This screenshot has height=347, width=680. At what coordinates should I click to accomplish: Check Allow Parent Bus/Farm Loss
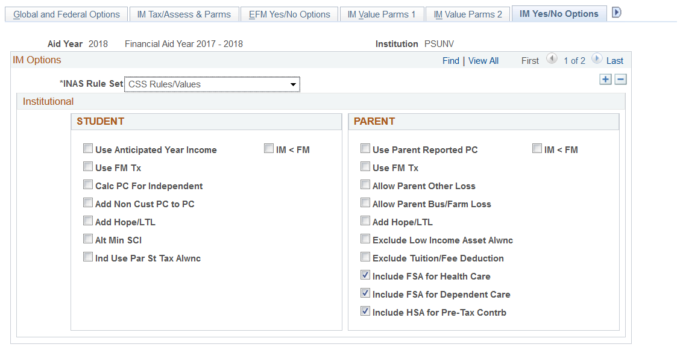365,202
